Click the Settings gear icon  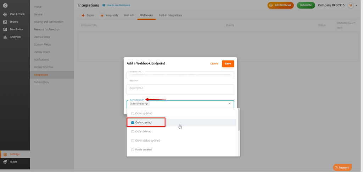[5, 154]
